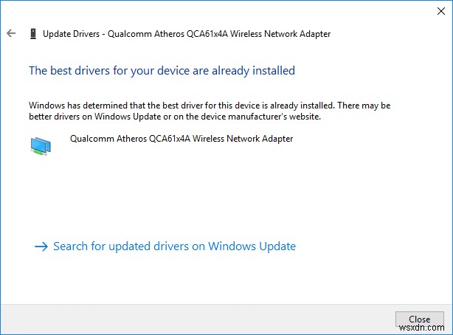
Task: Click the Qualcomm Atheros adapter name beside the icon
Action: click(x=181, y=139)
